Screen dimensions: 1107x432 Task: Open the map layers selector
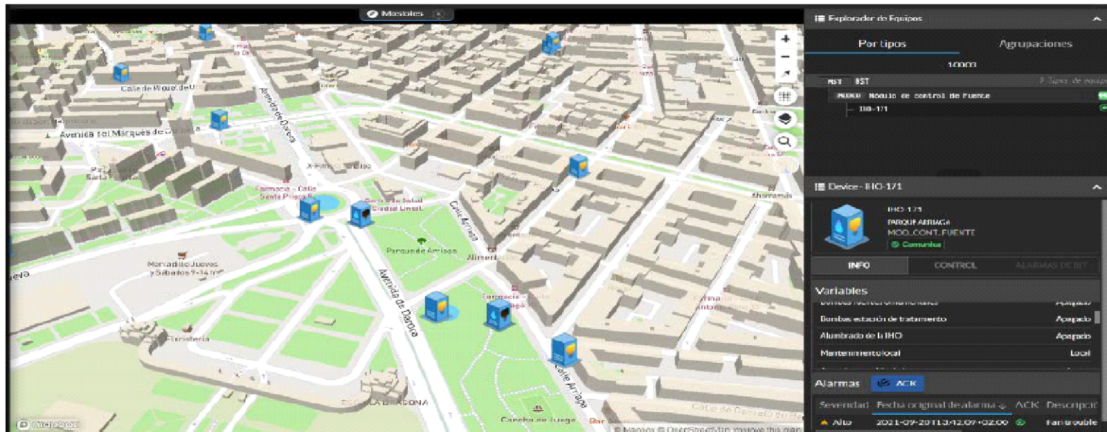coord(786,119)
